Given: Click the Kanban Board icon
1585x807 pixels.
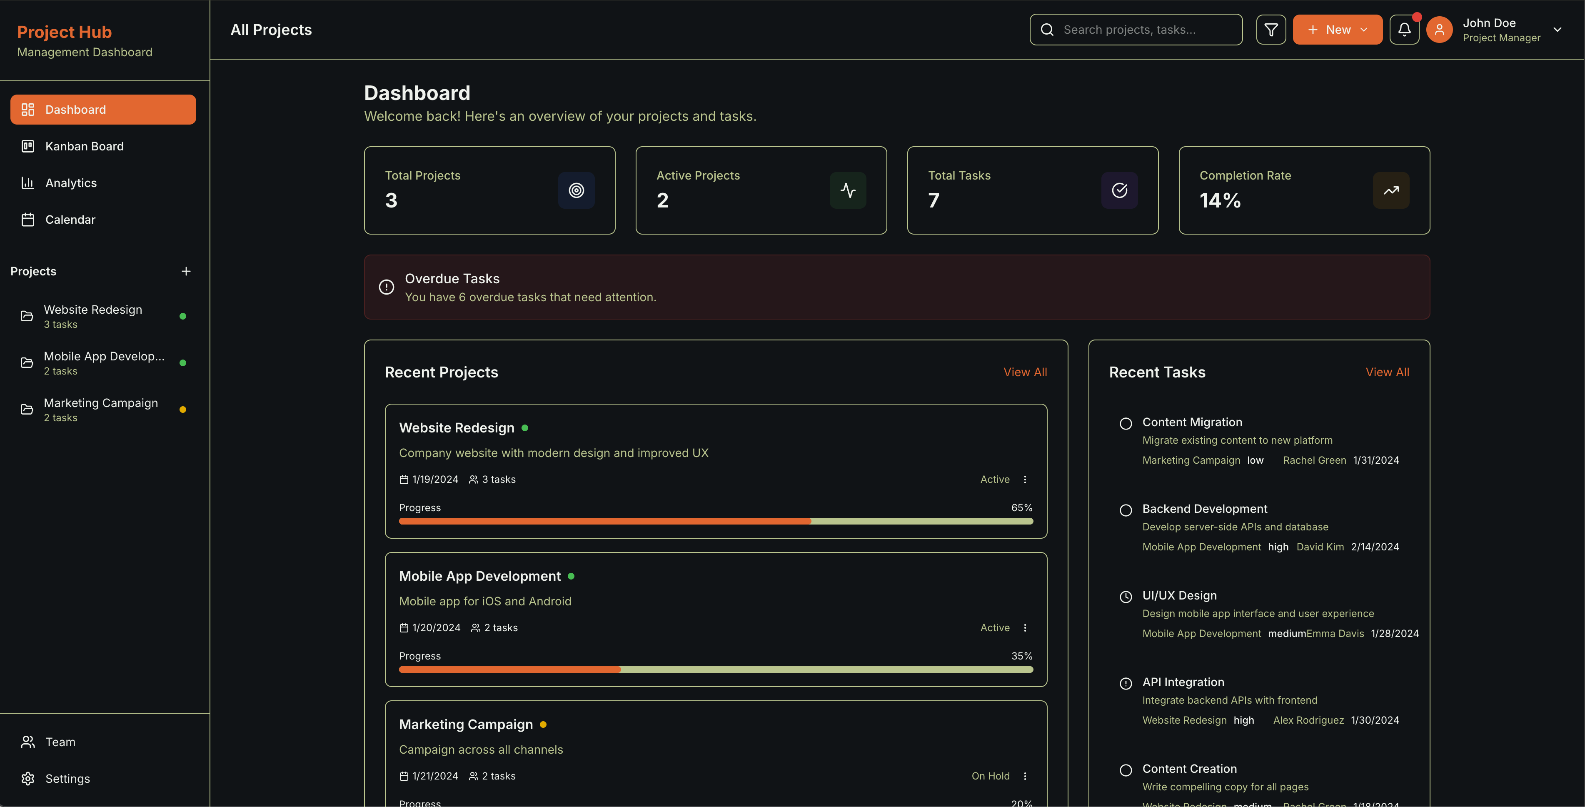Looking at the screenshot, I should [x=27, y=146].
